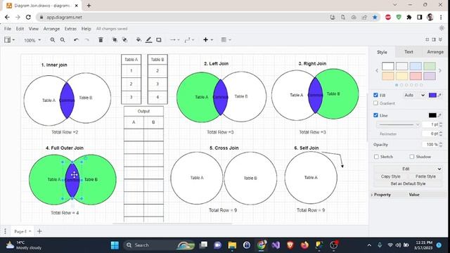
Task: Open the 100% zoom dropdown
Action: (32, 40)
